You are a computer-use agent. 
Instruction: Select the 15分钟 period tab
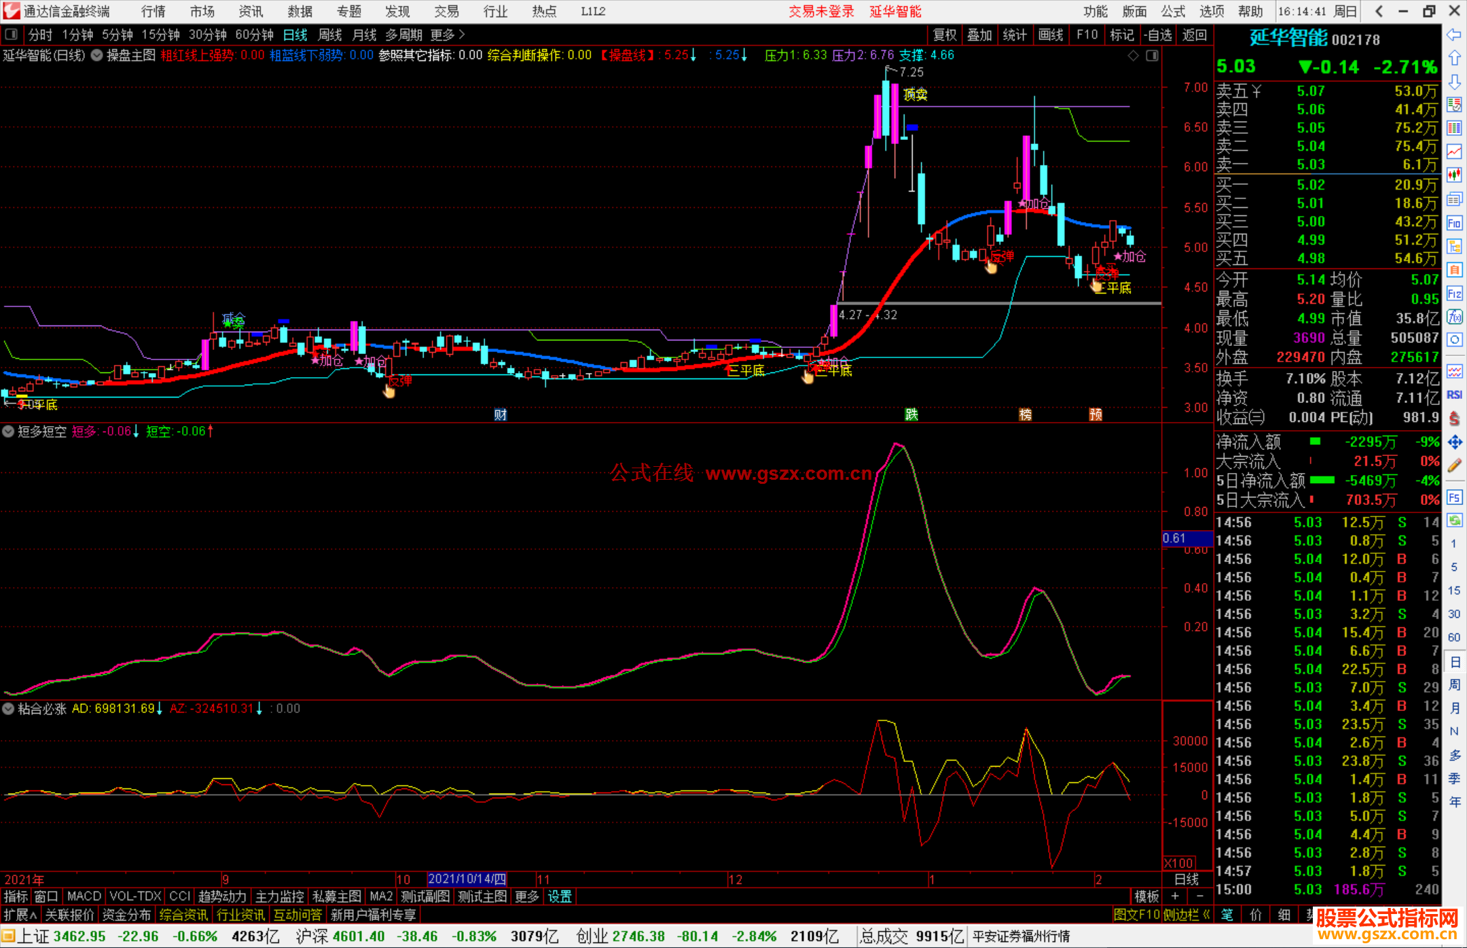coord(160,35)
